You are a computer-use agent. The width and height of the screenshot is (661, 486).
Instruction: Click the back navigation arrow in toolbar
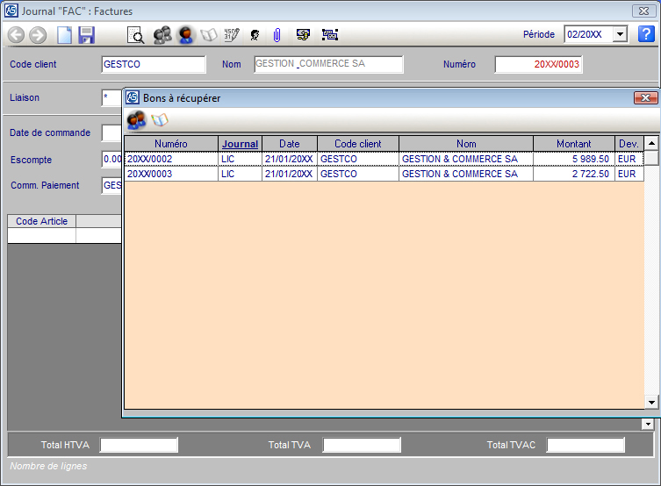coord(16,35)
